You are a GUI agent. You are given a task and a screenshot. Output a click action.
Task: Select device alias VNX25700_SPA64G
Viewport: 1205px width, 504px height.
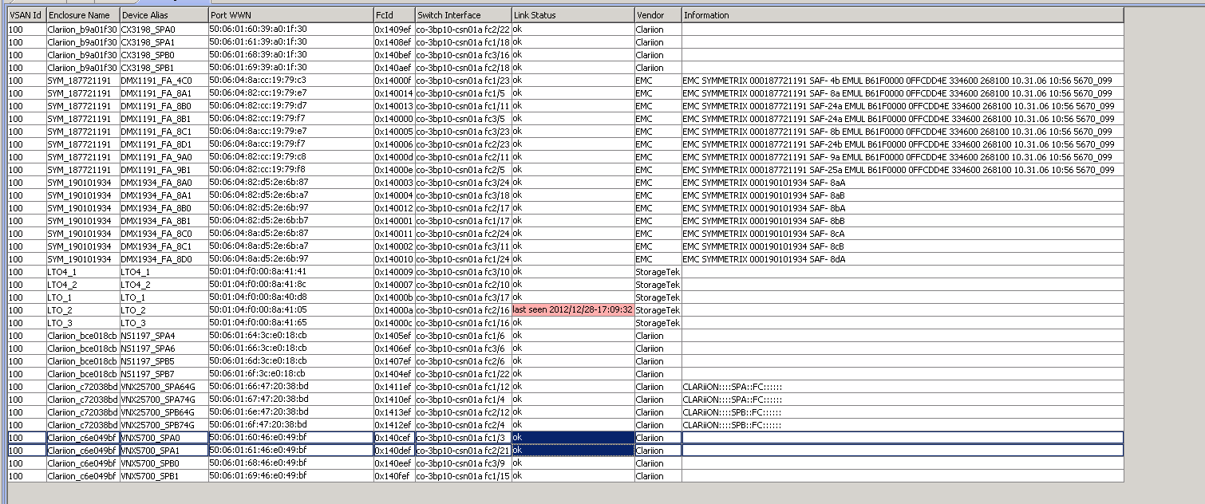coord(164,387)
